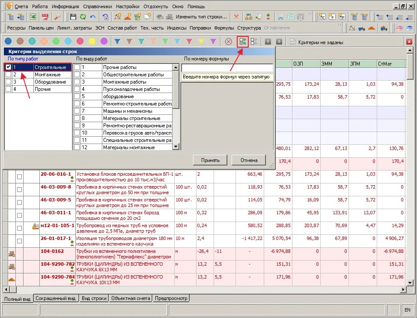Click the ЛС estimate icon
The width and height of the screenshot is (417, 318).
(322, 17)
